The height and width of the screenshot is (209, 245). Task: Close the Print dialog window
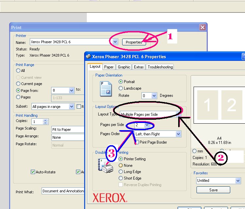coord(202,27)
